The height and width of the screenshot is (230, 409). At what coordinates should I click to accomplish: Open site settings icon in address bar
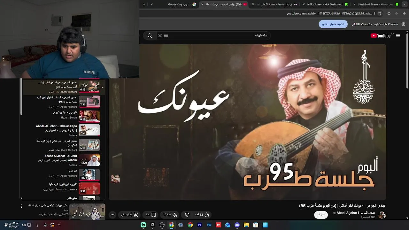point(380,13)
